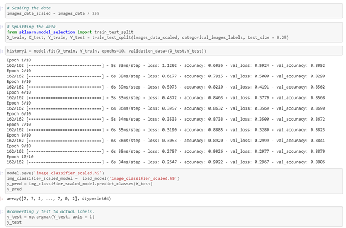Click the progress bar of Epoch 10/10
The image size is (346, 228).
65,162
